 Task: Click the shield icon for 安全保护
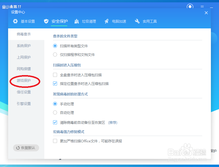click(46, 21)
